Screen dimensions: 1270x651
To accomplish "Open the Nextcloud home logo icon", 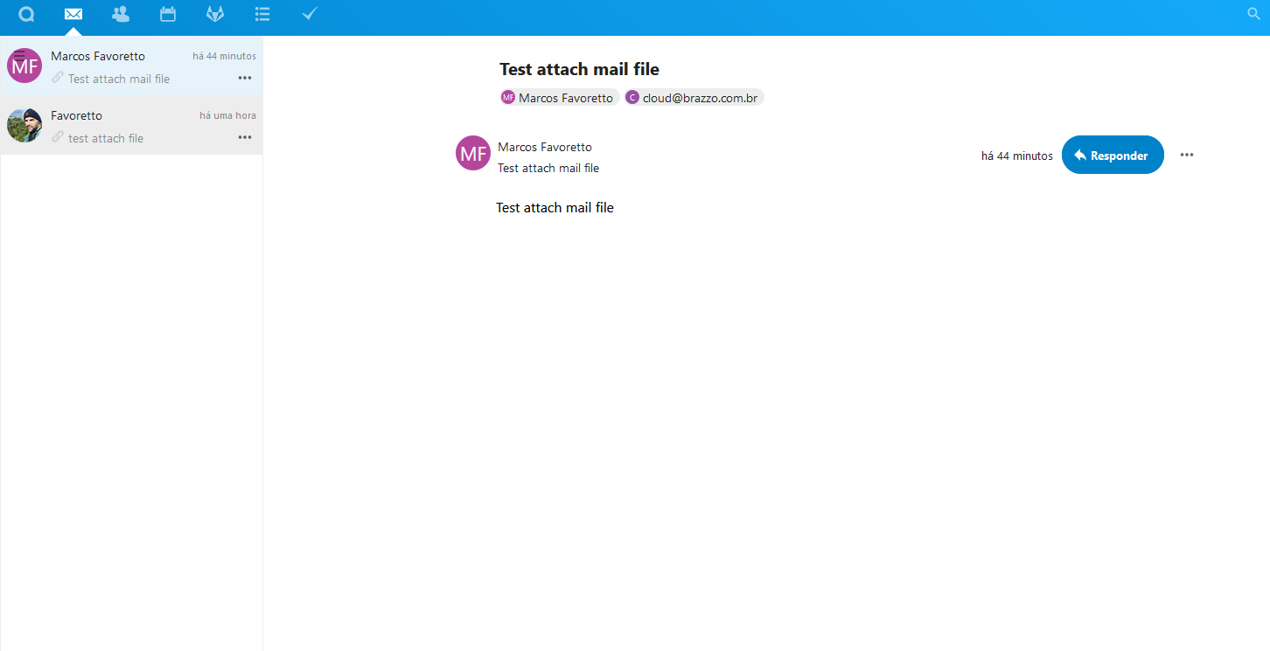I will pyautogui.click(x=26, y=14).
